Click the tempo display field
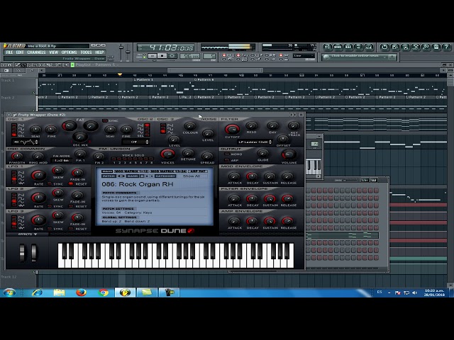 192,56
